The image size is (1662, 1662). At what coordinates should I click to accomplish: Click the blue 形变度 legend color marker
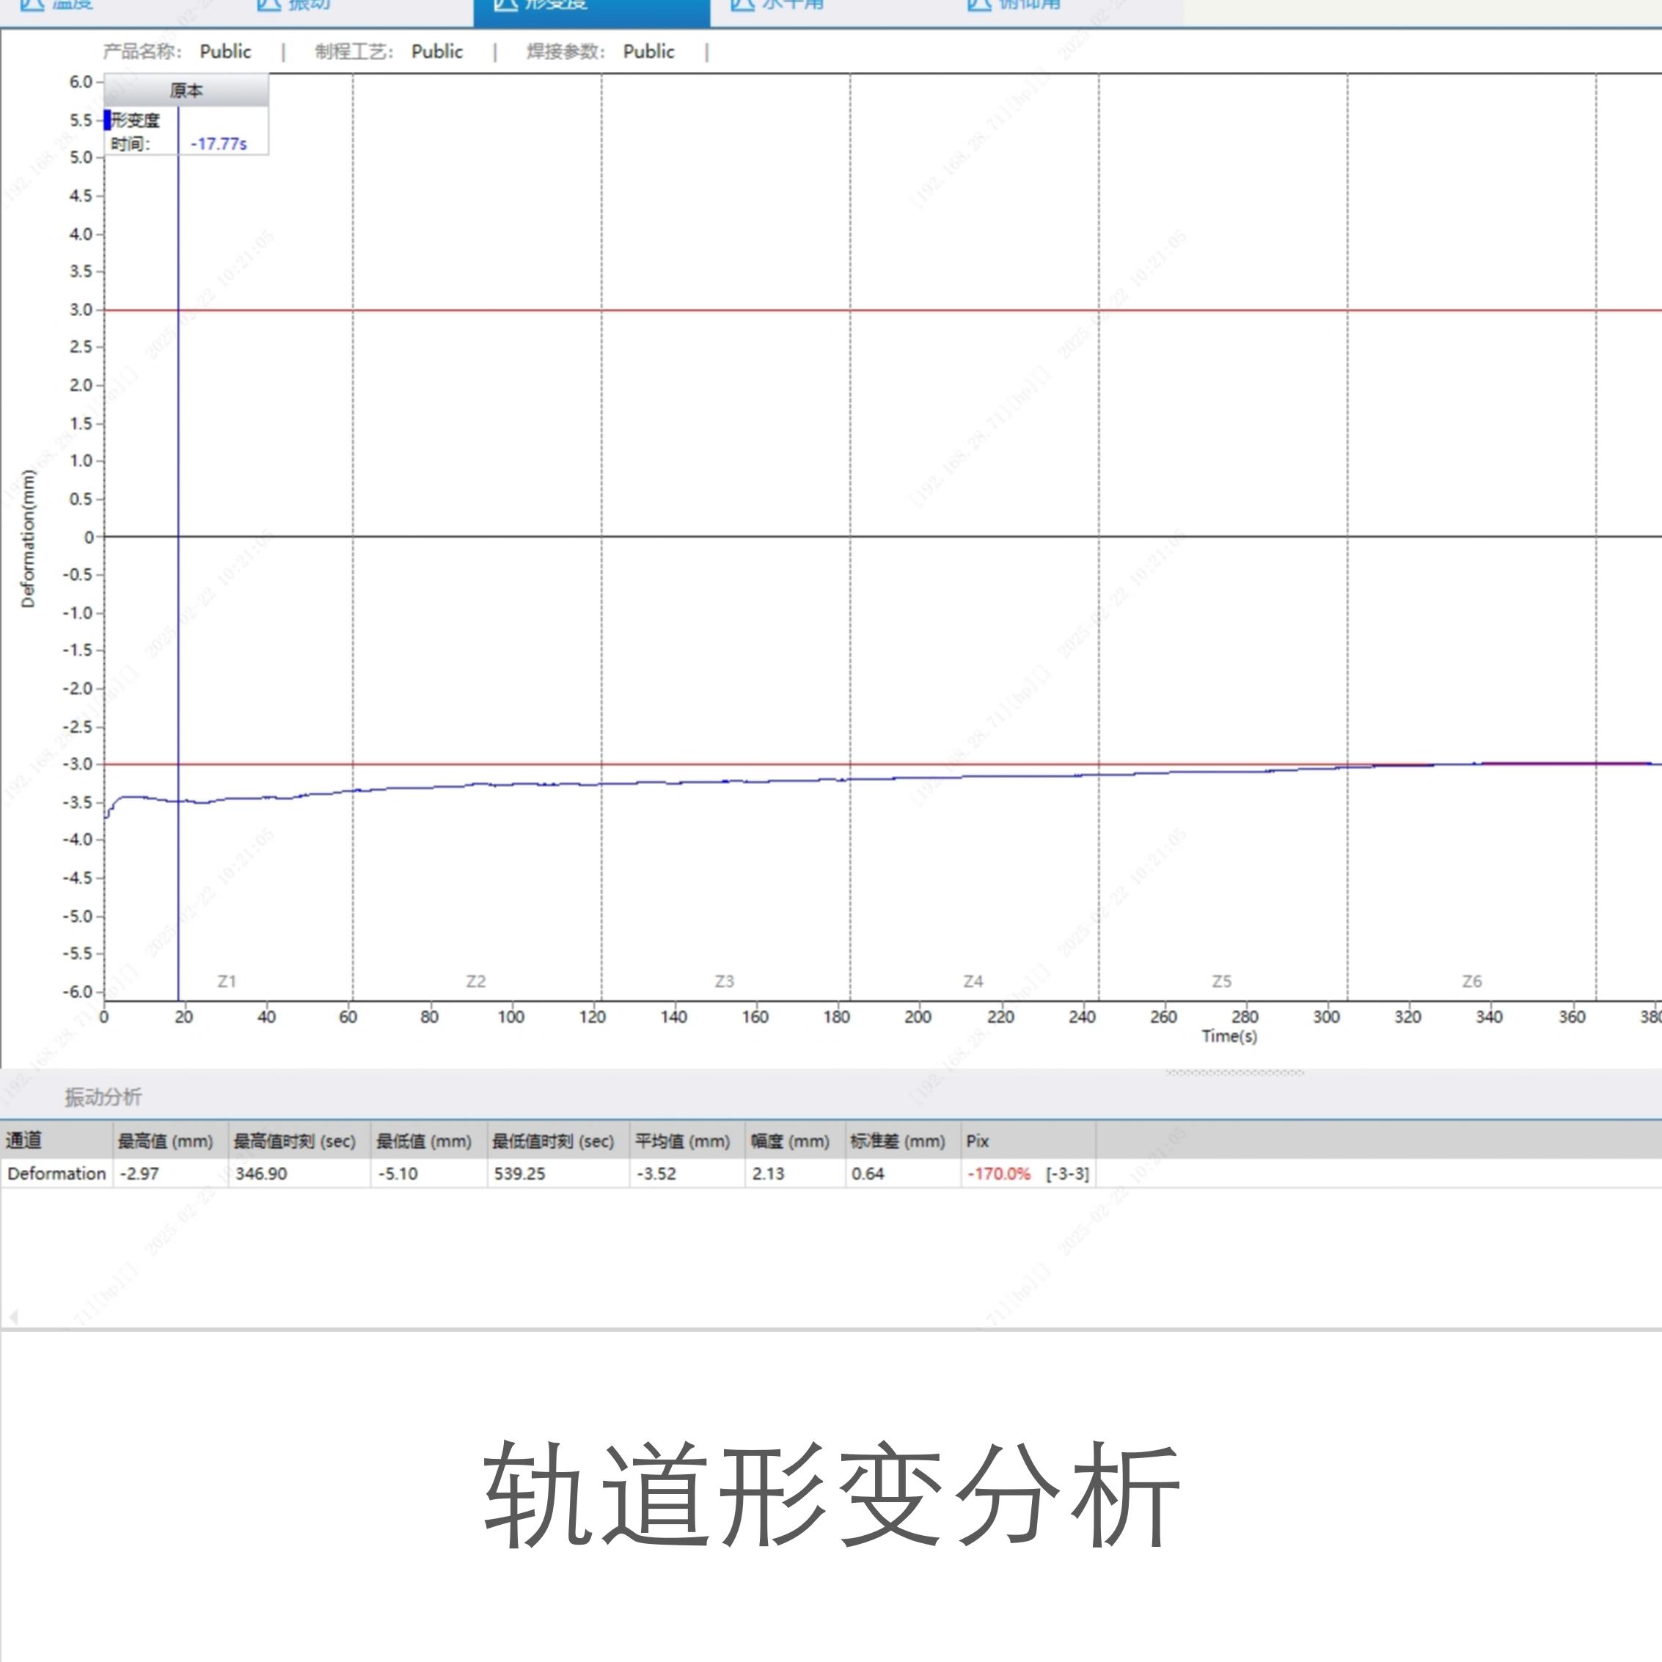[x=108, y=120]
